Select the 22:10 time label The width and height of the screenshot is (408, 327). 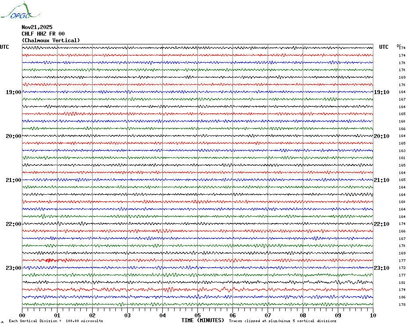[382, 224]
